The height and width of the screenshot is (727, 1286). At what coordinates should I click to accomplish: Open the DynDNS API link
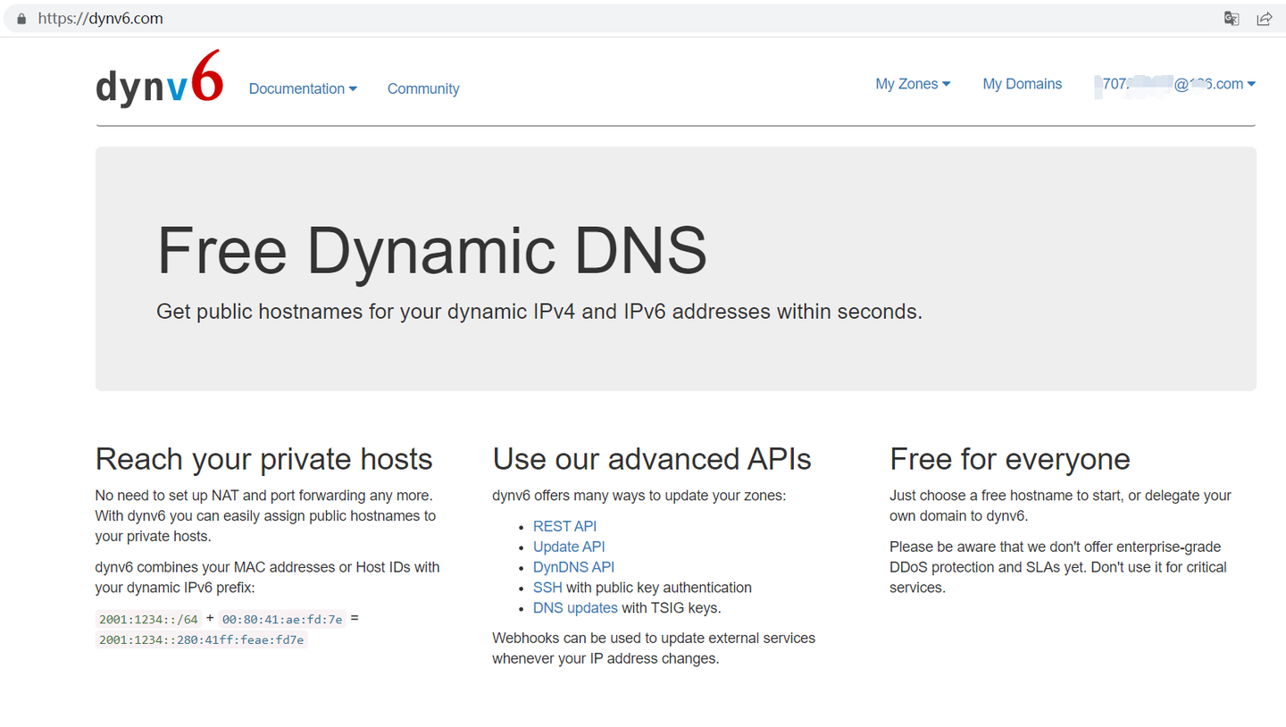pos(573,567)
